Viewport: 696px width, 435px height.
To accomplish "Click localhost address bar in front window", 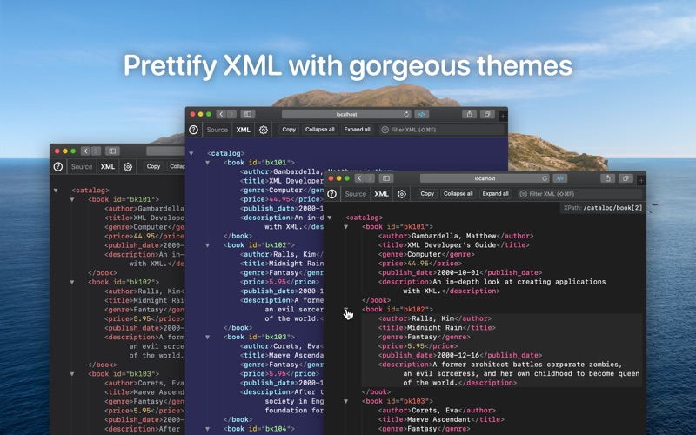I will tap(485, 178).
